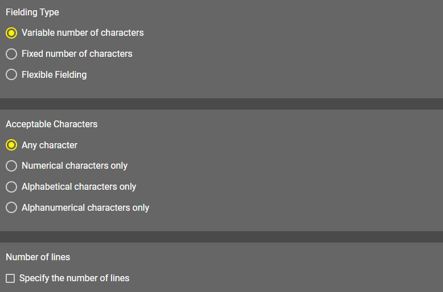Click the 'Any character' label text

50,145
